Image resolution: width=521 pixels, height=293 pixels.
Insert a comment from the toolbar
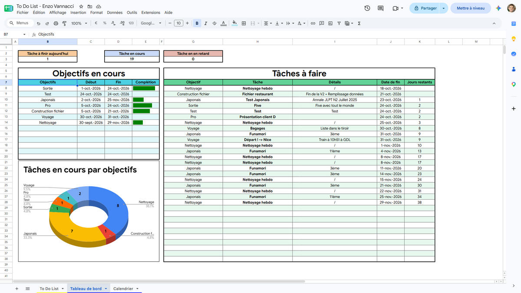coord(321,23)
